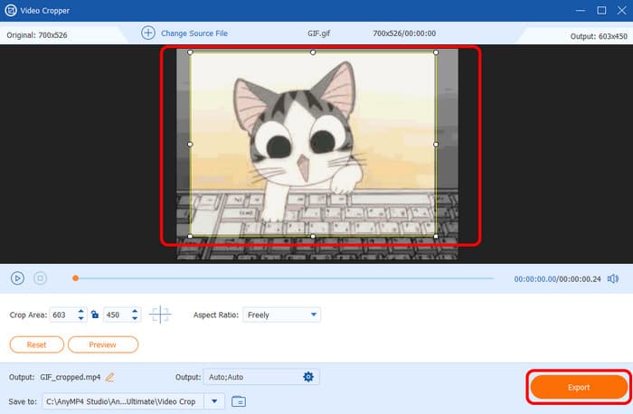Click the Change Source File plus icon
633x414 pixels.
click(148, 33)
